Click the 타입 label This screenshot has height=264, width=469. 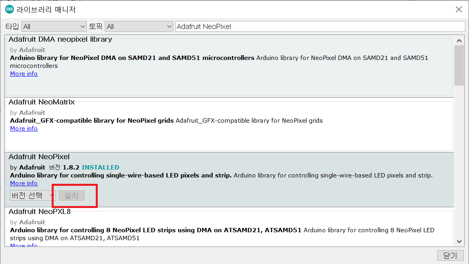[12, 27]
